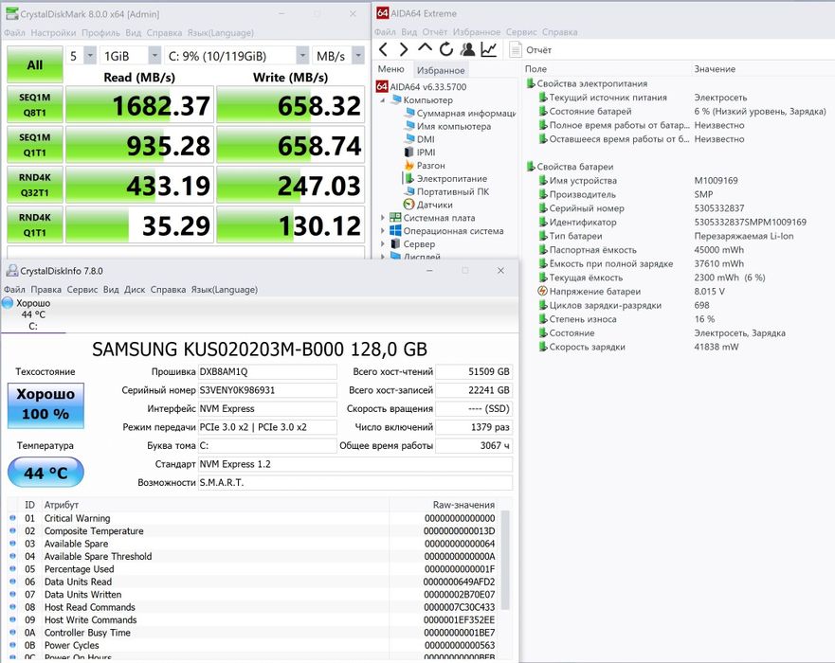
Task: Open Диск menu in CrystalDiskInfo
Action: click(x=135, y=290)
